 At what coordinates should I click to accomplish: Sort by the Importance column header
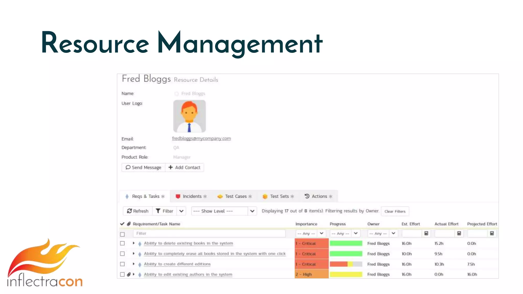[306, 224]
